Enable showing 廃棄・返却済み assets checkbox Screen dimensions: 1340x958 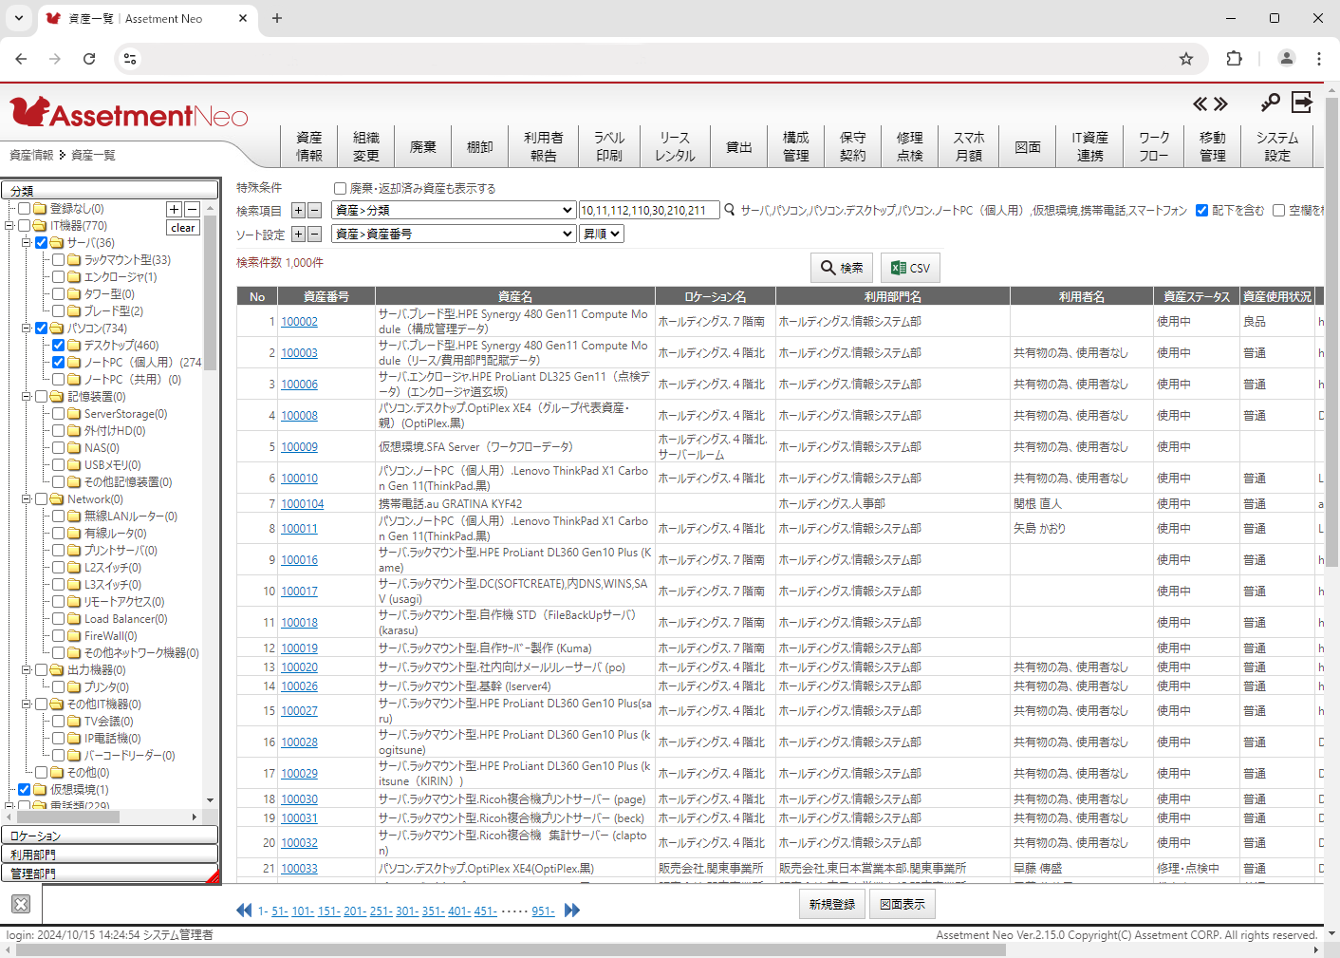tap(340, 188)
